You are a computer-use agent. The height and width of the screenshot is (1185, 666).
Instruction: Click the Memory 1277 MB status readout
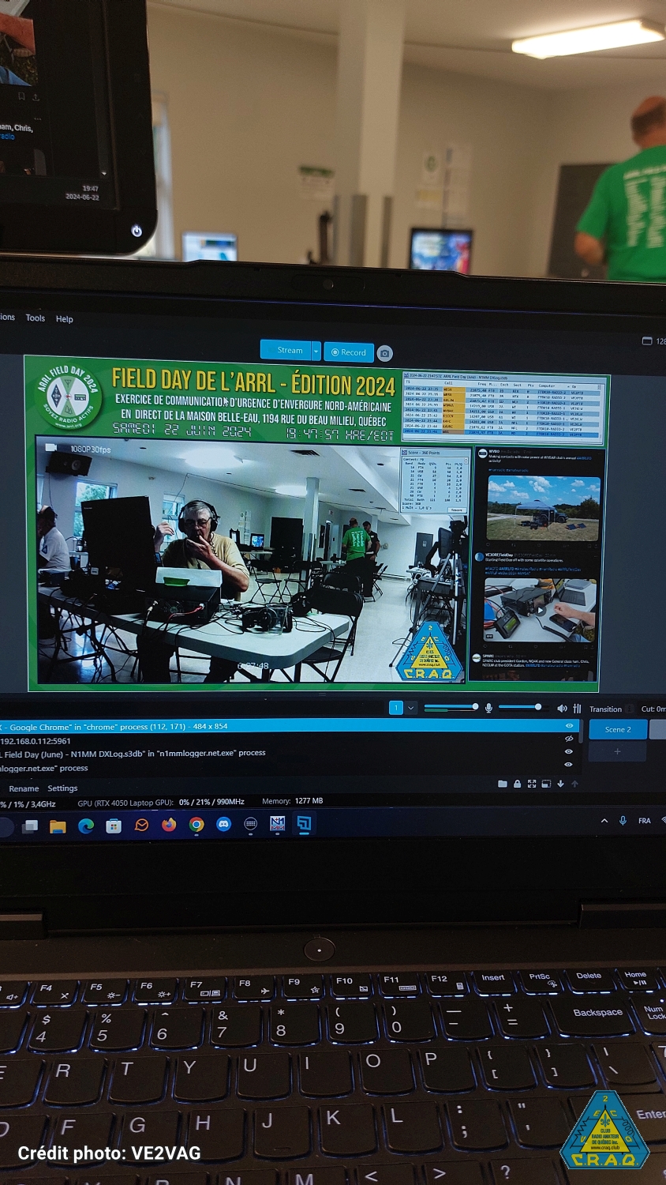pyautogui.click(x=293, y=801)
